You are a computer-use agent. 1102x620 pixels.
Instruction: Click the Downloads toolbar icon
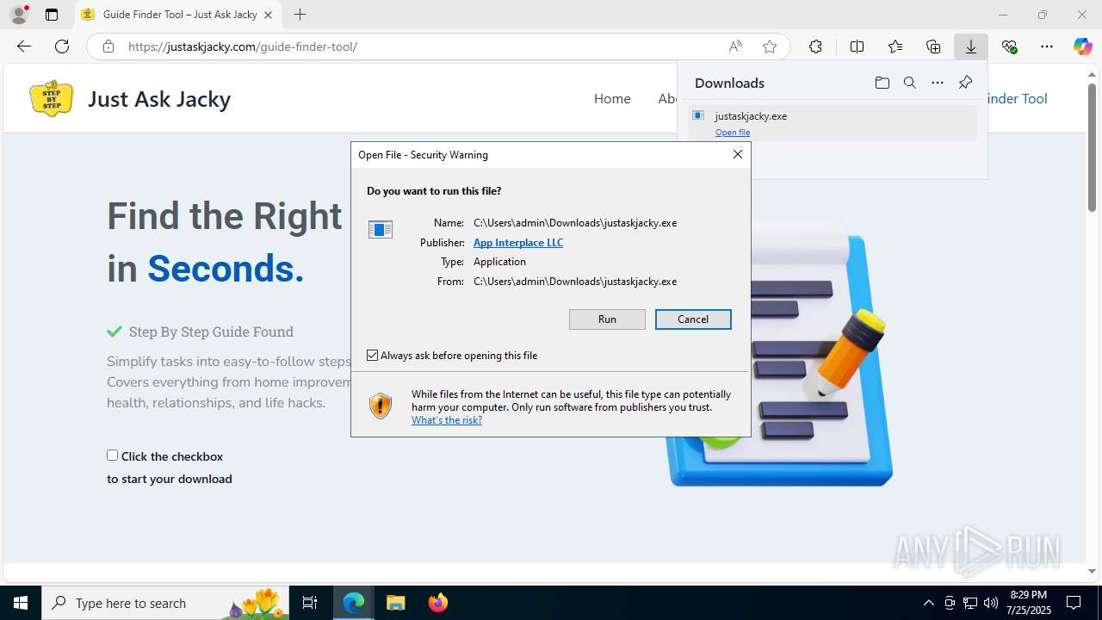971,46
